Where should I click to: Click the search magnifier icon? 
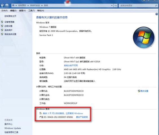(156, 5)
